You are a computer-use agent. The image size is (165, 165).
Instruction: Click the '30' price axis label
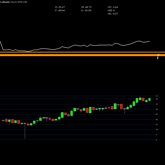(x=157, y=109)
